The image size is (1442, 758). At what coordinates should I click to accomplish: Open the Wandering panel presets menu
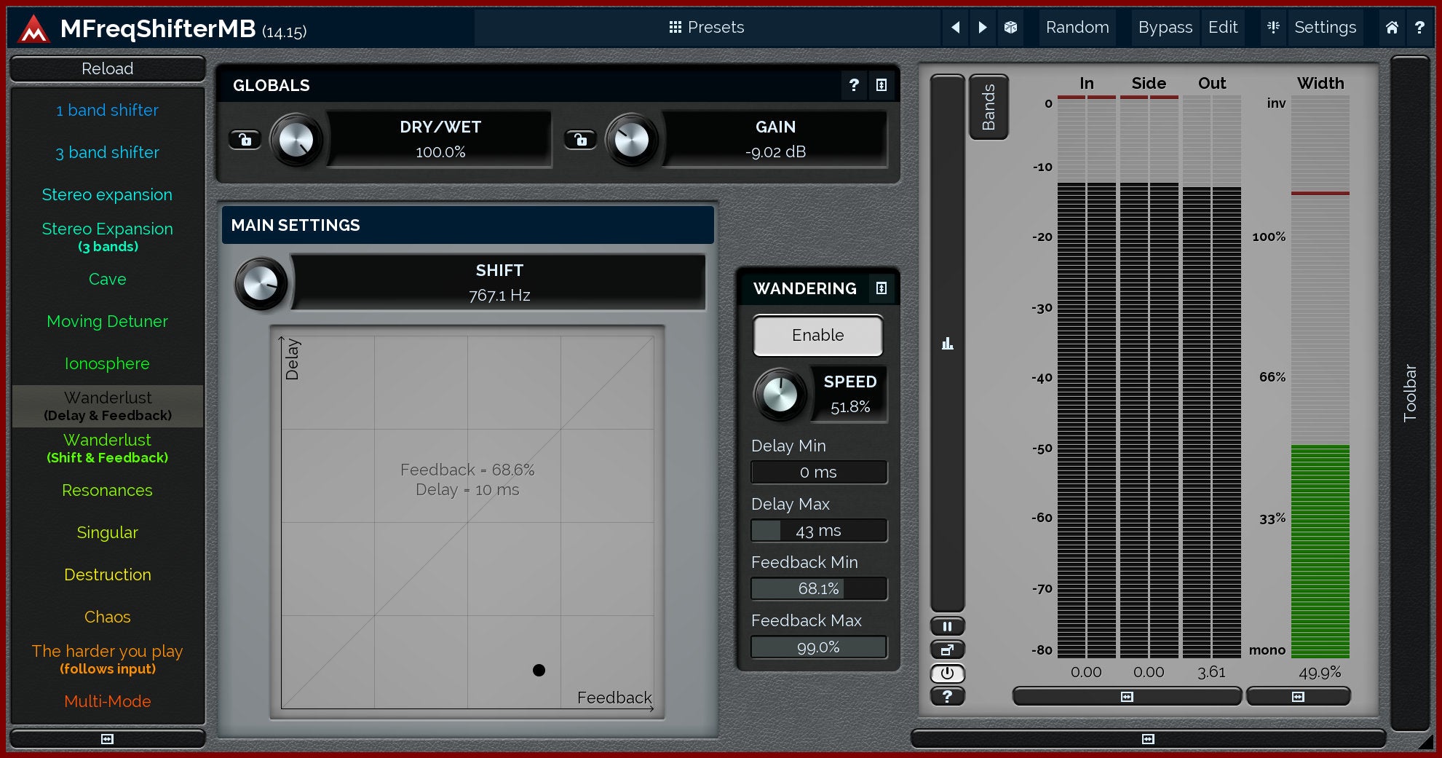881,288
